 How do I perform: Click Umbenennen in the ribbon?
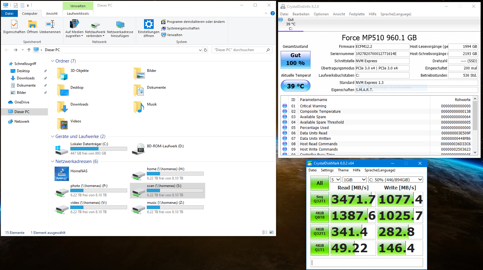(x=50, y=27)
